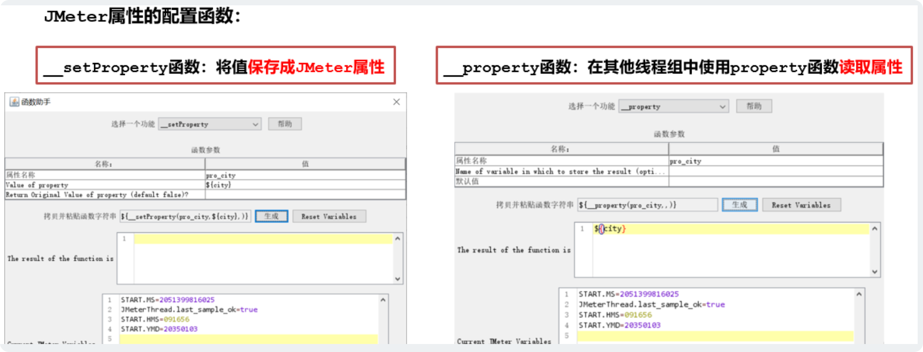Select pro_city value cell in setProperty table
Viewport: 923px width, 352px height.
click(x=305, y=175)
